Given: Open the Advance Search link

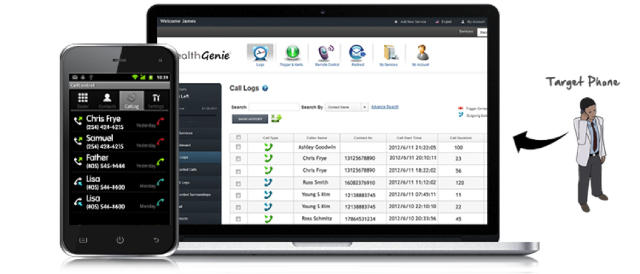Looking at the screenshot, I should 385,107.
